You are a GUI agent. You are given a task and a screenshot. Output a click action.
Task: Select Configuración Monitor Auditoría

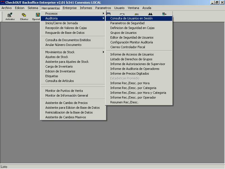[x=139, y=42]
